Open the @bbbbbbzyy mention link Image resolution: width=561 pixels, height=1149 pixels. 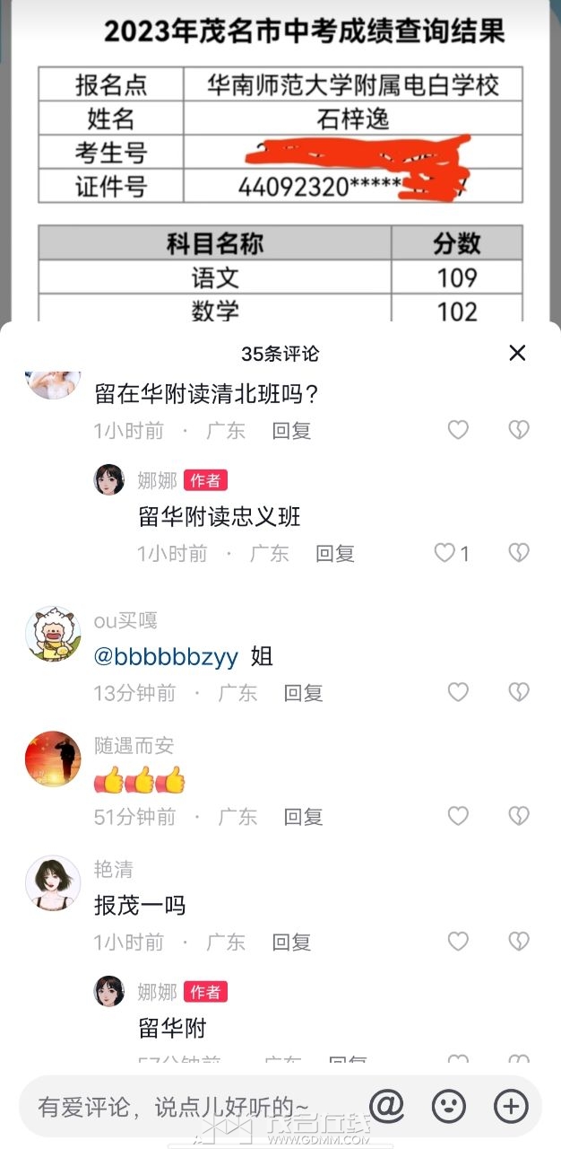coord(166,657)
